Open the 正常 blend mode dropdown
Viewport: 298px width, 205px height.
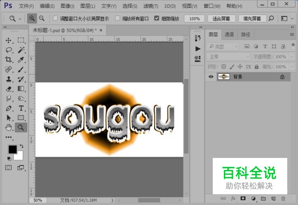(x=228, y=57)
